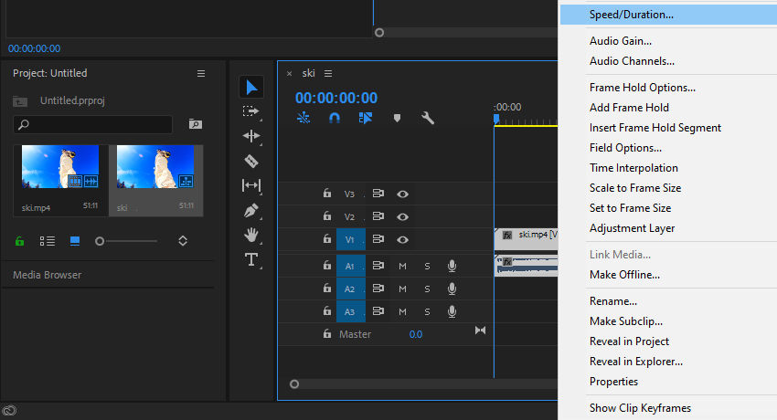The width and height of the screenshot is (777, 420).
Task: Toggle sync lock on V1 track
Action: [378, 239]
